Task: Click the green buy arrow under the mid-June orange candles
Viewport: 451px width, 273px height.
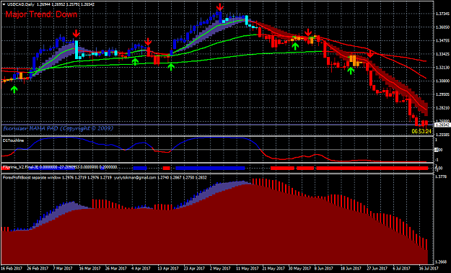Action: pos(351,71)
